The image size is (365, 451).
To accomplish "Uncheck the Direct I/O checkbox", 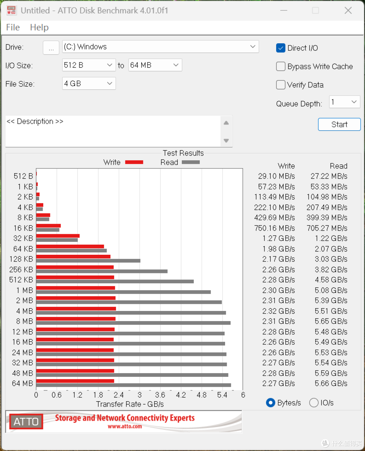I will tap(281, 48).
